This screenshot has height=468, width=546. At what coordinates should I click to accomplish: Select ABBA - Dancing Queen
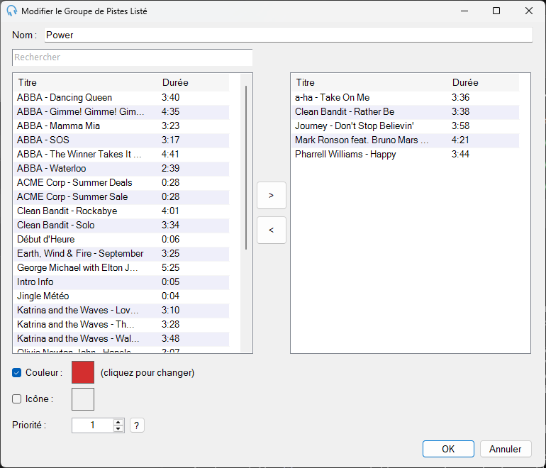click(121, 98)
